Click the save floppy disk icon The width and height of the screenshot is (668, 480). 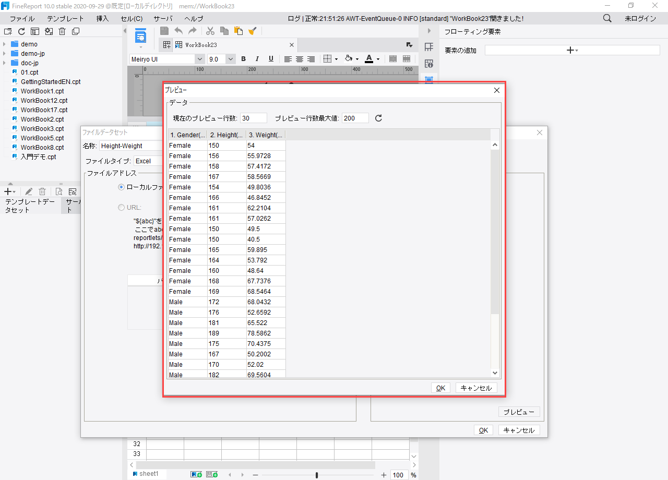(x=164, y=31)
